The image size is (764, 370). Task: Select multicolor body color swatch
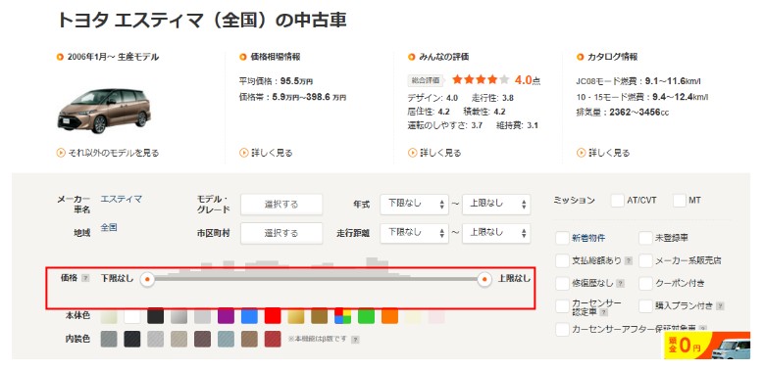[342, 315]
